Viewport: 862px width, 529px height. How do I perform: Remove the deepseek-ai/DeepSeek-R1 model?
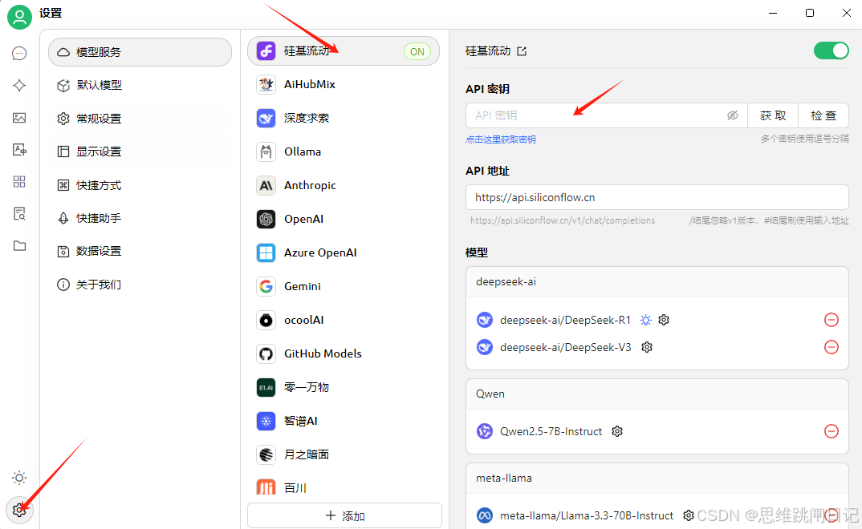pyautogui.click(x=832, y=320)
